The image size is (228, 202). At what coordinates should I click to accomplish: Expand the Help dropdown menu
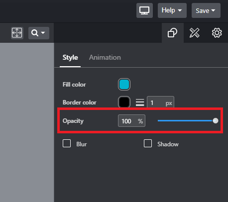[172, 10]
